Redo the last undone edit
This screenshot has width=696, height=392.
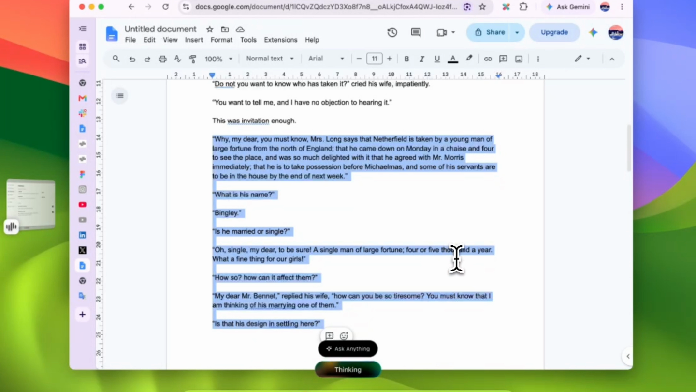(x=147, y=59)
